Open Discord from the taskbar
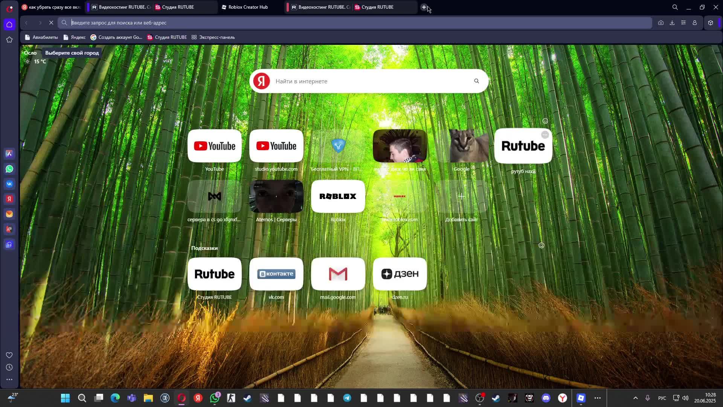Viewport: 723px width, 407px height. tap(546, 398)
